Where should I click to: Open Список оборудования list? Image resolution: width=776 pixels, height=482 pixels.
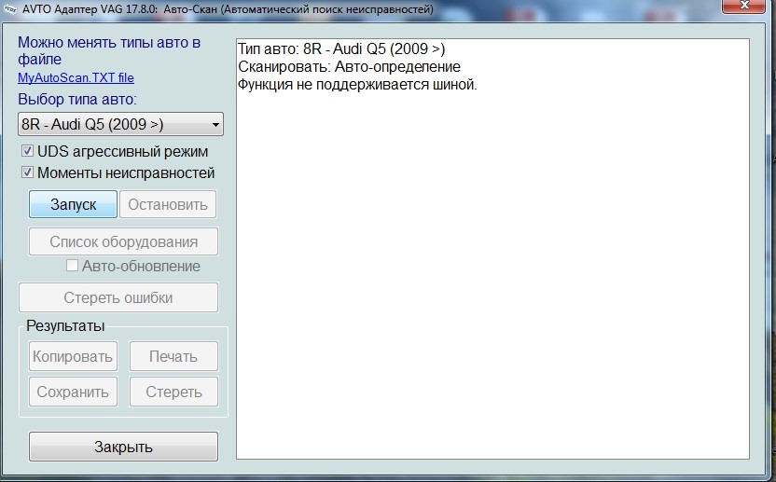tap(123, 241)
